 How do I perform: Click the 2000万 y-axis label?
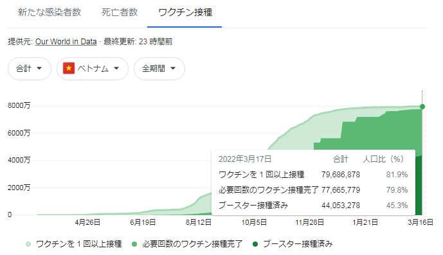pyautogui.click(x=19, y=188)
